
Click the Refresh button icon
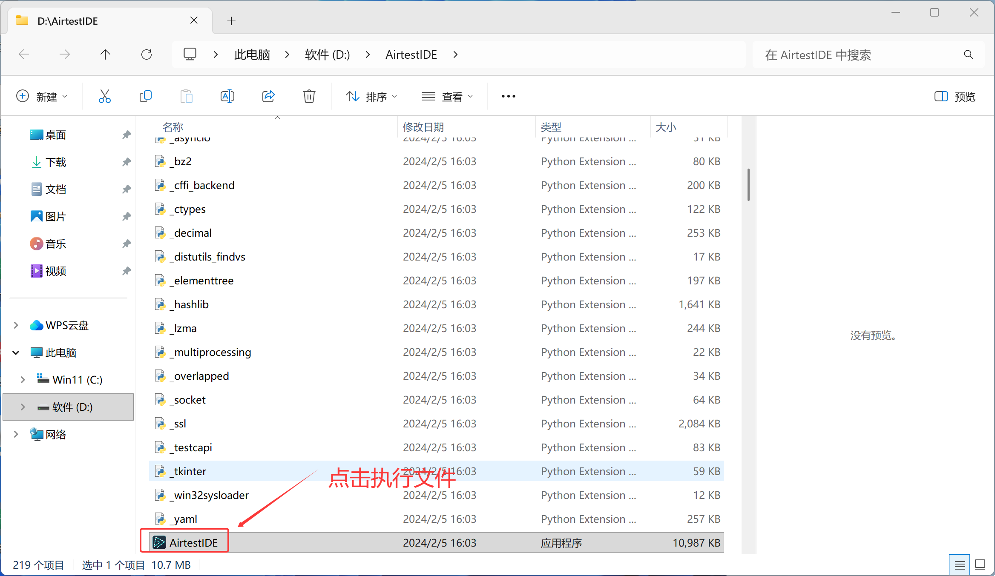click(147, 54)
